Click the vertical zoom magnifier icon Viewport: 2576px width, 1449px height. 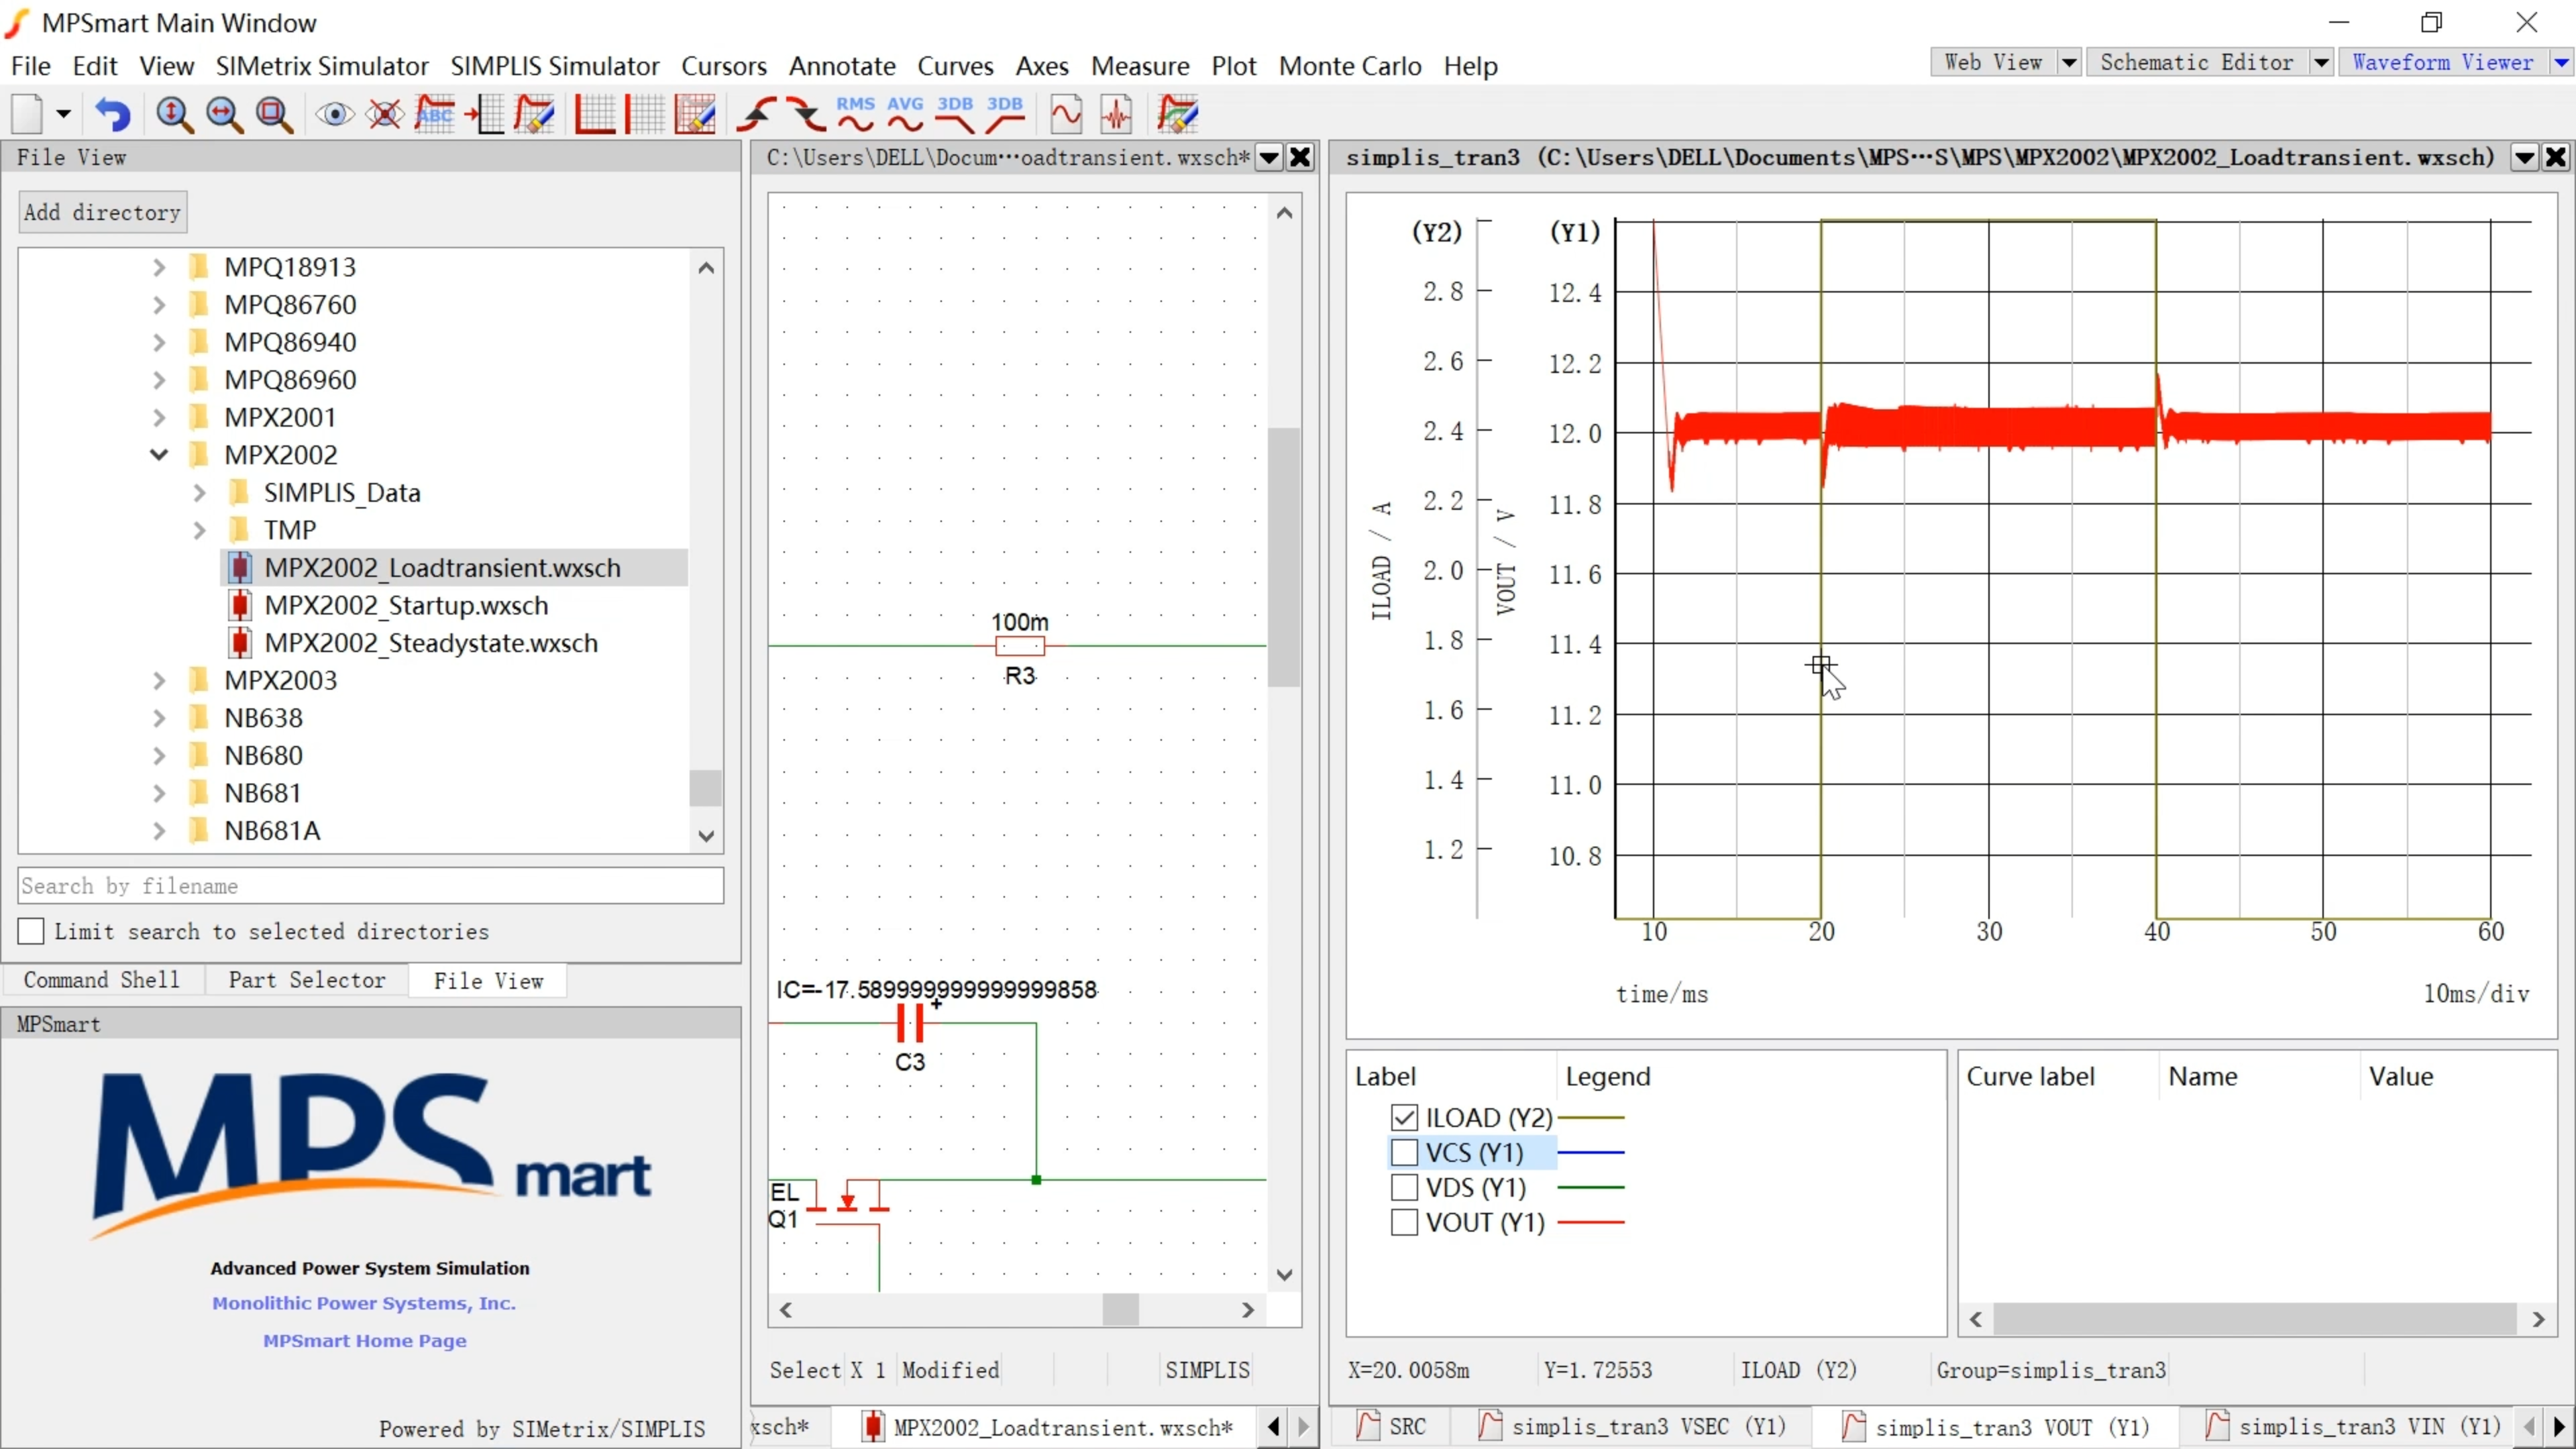(x=174, y=114)
